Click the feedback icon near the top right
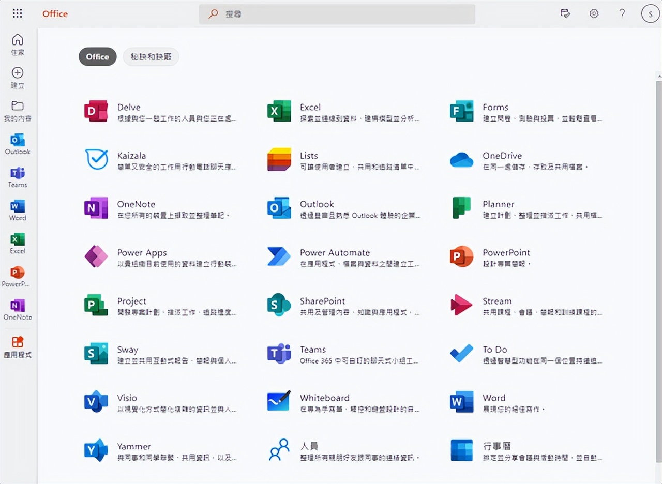Image resolution: width=662 pixels, height=484 pixels. [x=565, y=13]
